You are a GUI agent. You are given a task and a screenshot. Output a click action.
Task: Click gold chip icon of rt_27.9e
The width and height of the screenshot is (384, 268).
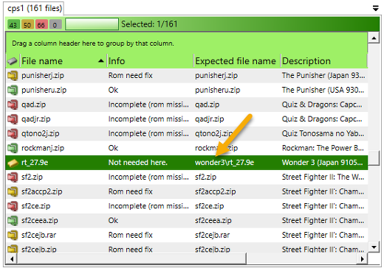pos(13,163)
